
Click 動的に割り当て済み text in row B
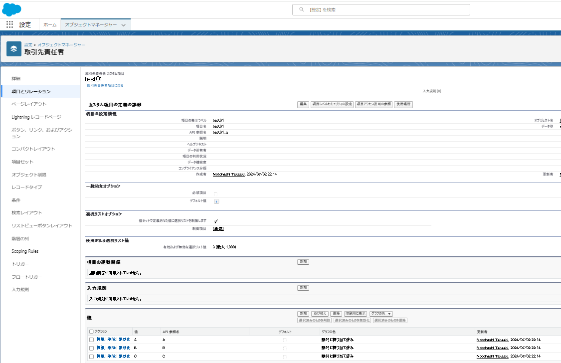[338, 348]
